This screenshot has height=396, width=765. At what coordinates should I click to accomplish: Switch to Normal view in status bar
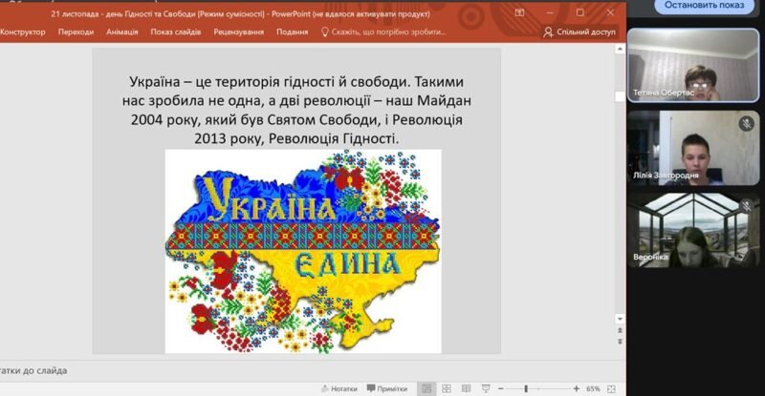(427, 389)
